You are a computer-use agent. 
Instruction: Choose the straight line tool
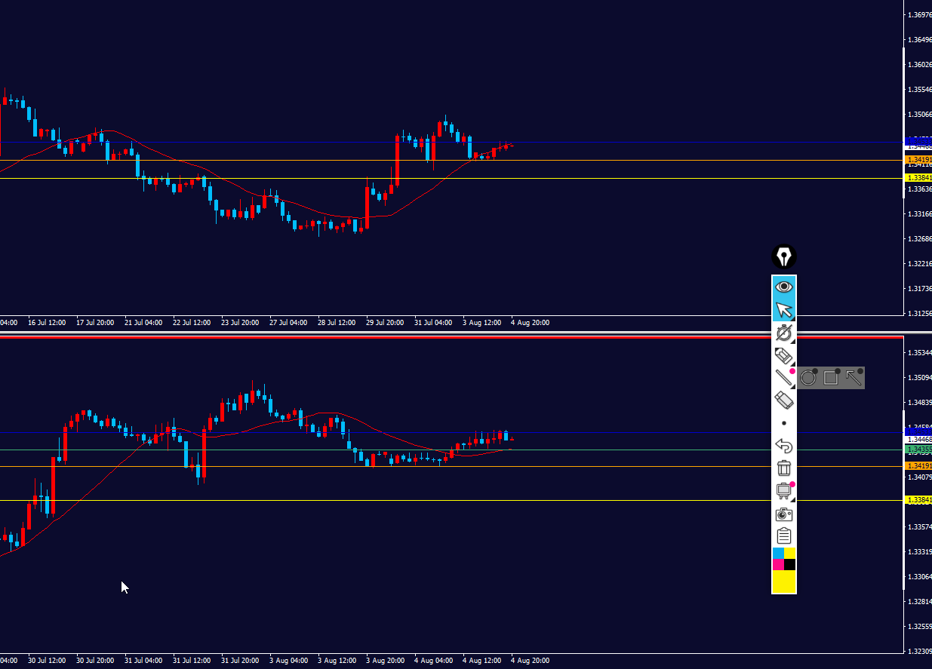[784, 378]
